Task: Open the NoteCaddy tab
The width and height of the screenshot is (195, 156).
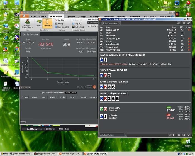Action: pyautogui.click(x=122, y=16)
